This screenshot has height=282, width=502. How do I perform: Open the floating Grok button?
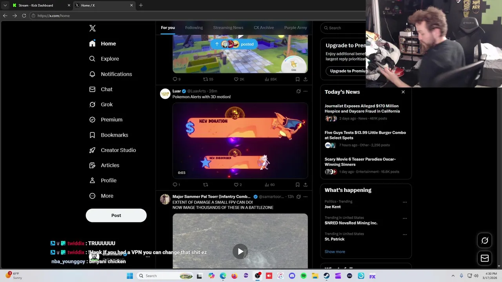tap(485, 240)
